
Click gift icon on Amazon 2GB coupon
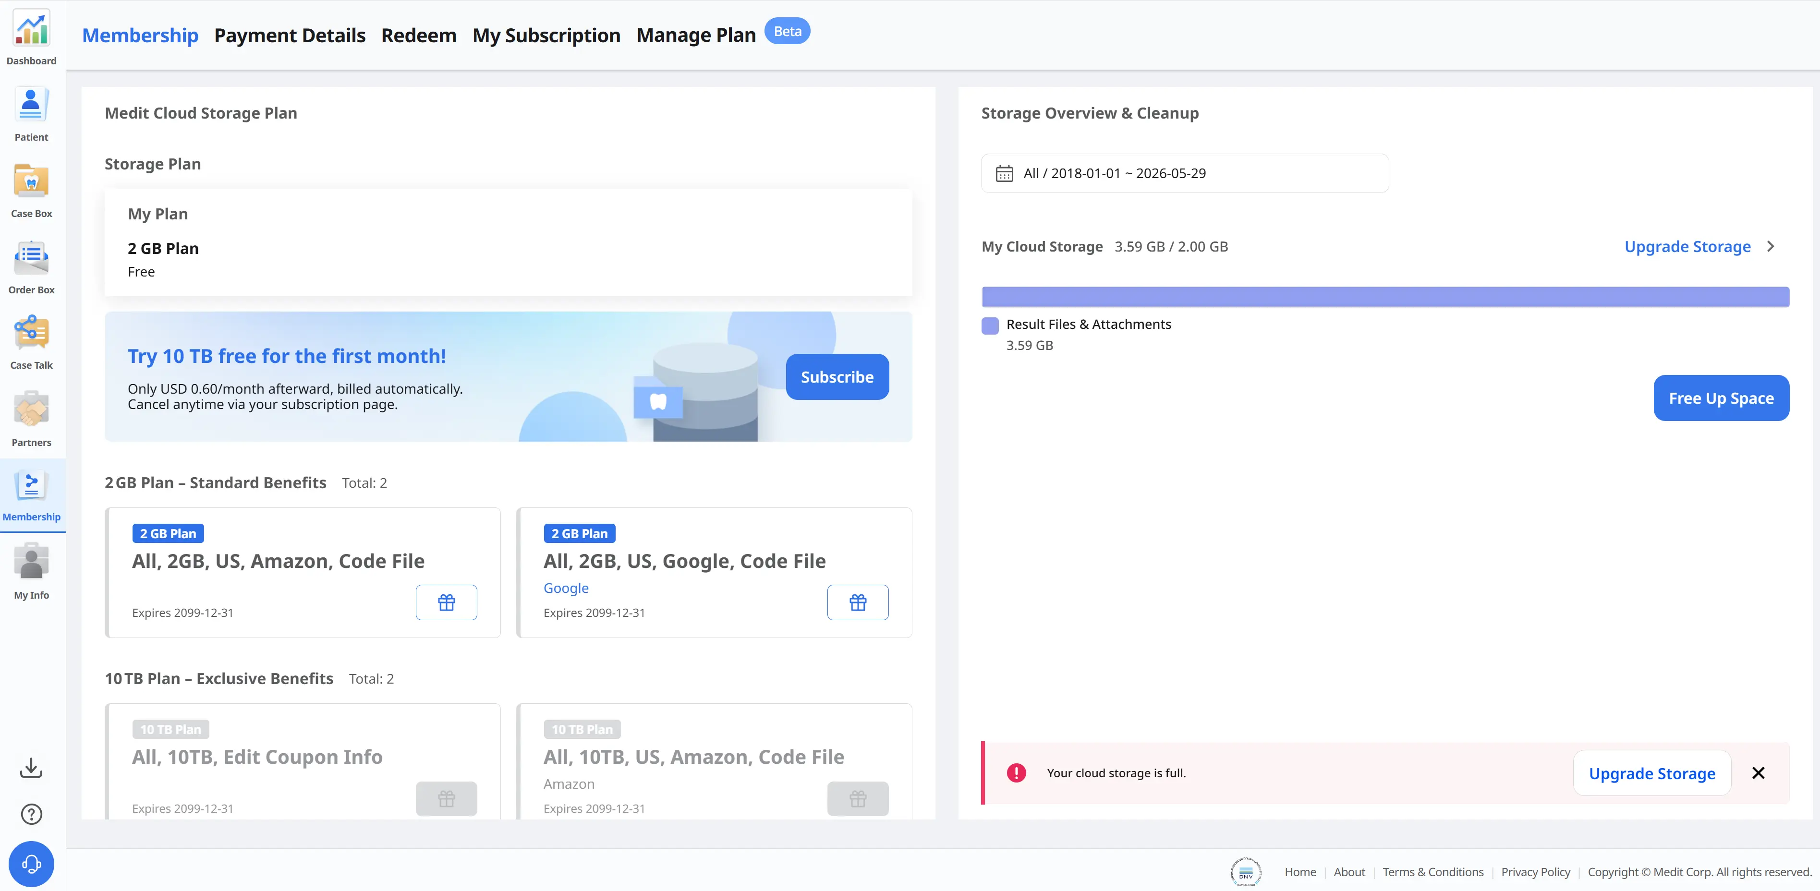tap(447, 602)
